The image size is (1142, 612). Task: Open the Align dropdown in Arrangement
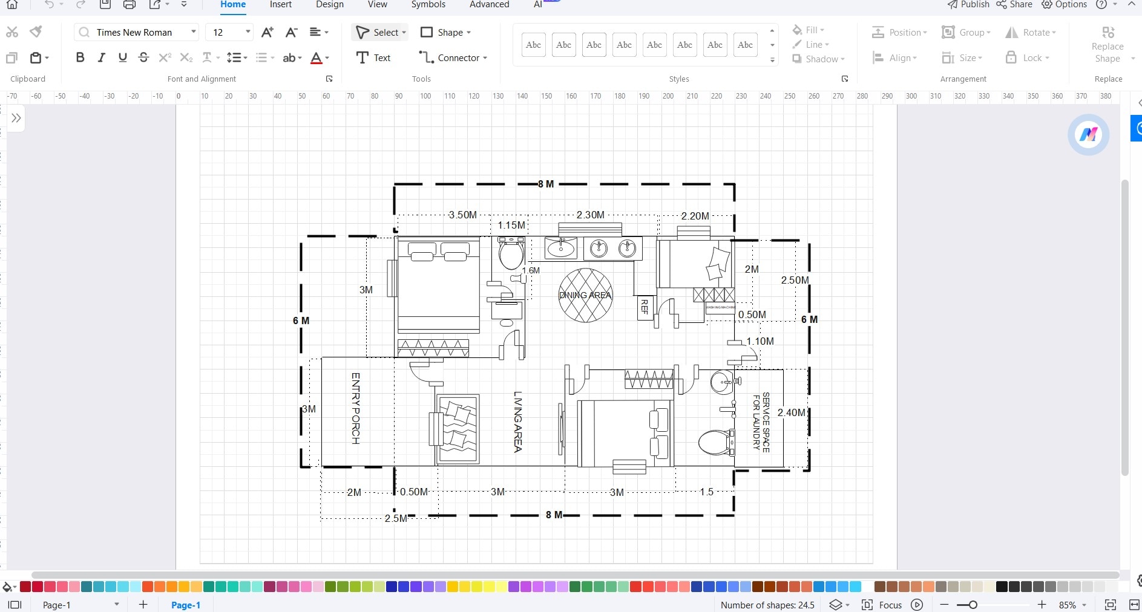click(895, 58)
